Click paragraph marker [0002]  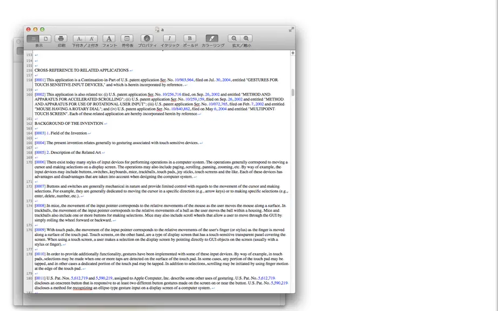click(x=40, y=94)
